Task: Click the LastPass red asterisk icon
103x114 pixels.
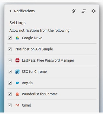Action: pos(17,60)
